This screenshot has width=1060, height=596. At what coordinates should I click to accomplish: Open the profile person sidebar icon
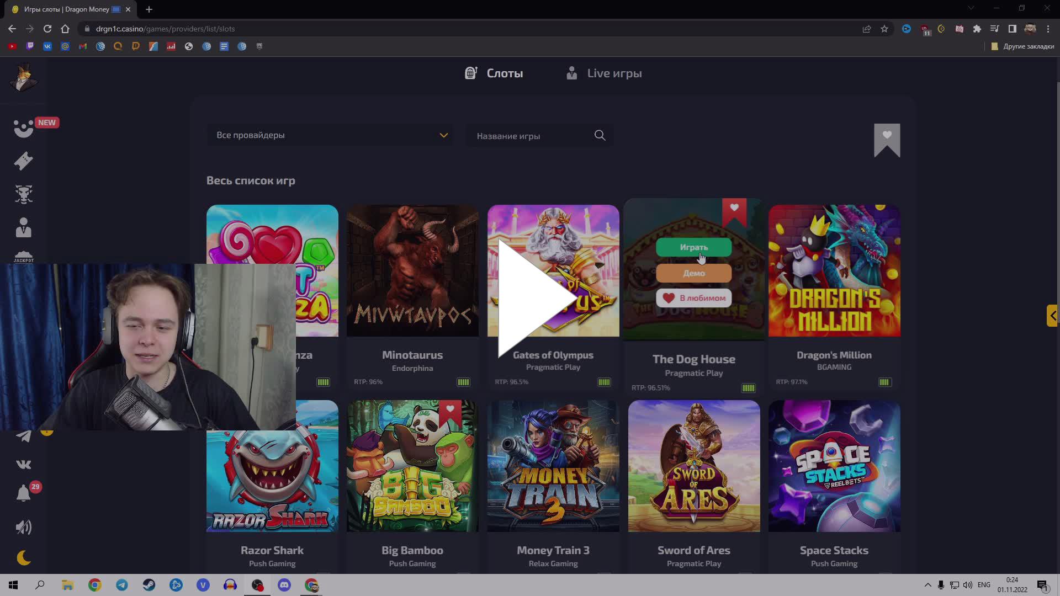tap(23, 227)
